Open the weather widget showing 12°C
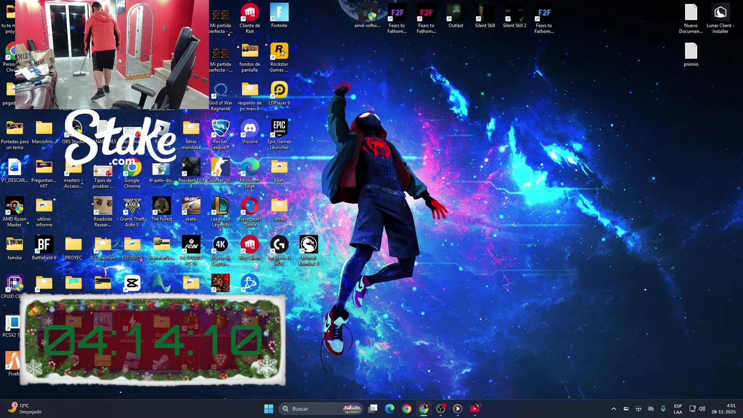Viewport: 743px width, 418px height. [24, 409]
